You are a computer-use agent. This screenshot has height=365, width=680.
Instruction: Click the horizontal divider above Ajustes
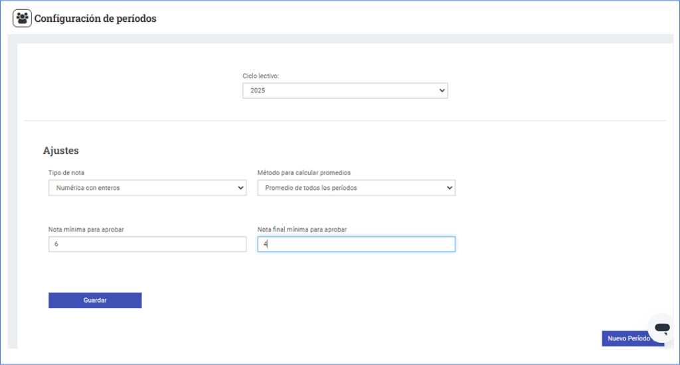point(345,121)
